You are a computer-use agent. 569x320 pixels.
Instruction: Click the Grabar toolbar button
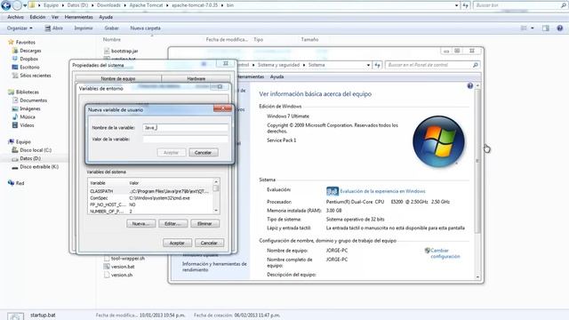click(x=111, y=28)
